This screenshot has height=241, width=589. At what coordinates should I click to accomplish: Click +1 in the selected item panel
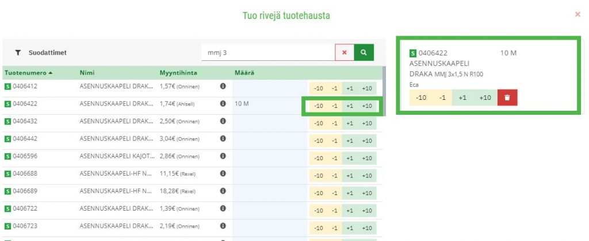462,98
